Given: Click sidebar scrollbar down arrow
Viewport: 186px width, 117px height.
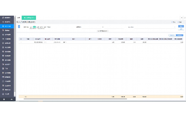Looking at the screenshot, I should (15, 96).
